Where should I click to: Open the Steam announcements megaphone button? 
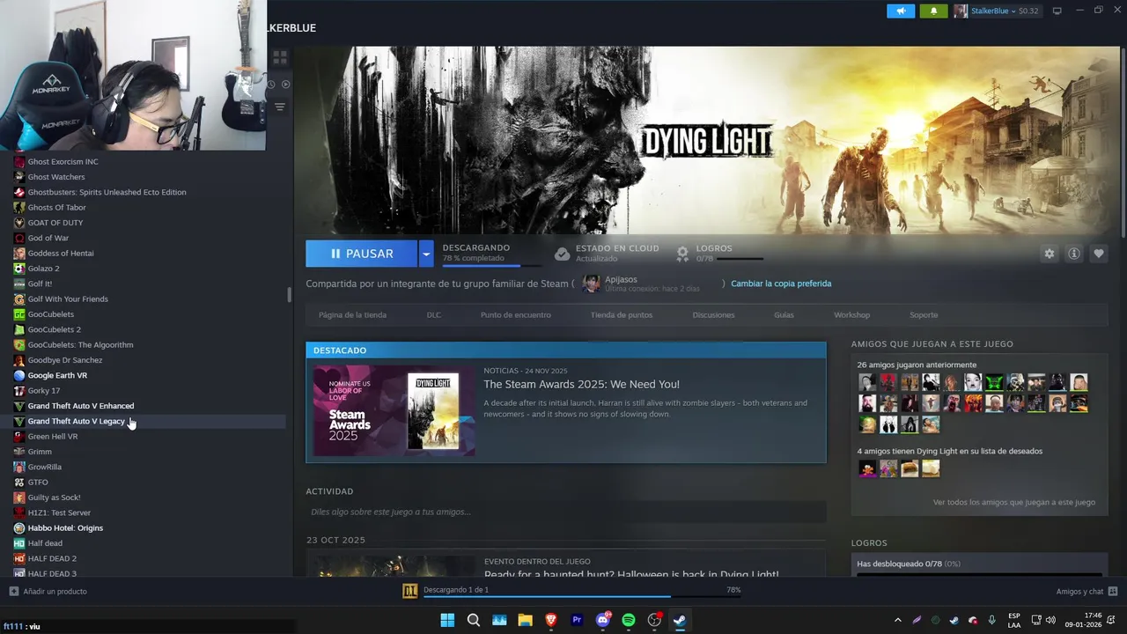(x=901, y=11)
